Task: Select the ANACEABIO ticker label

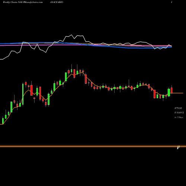Action: coord(57,2)
